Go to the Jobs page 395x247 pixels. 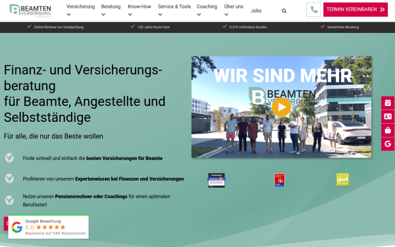(256, 11)
